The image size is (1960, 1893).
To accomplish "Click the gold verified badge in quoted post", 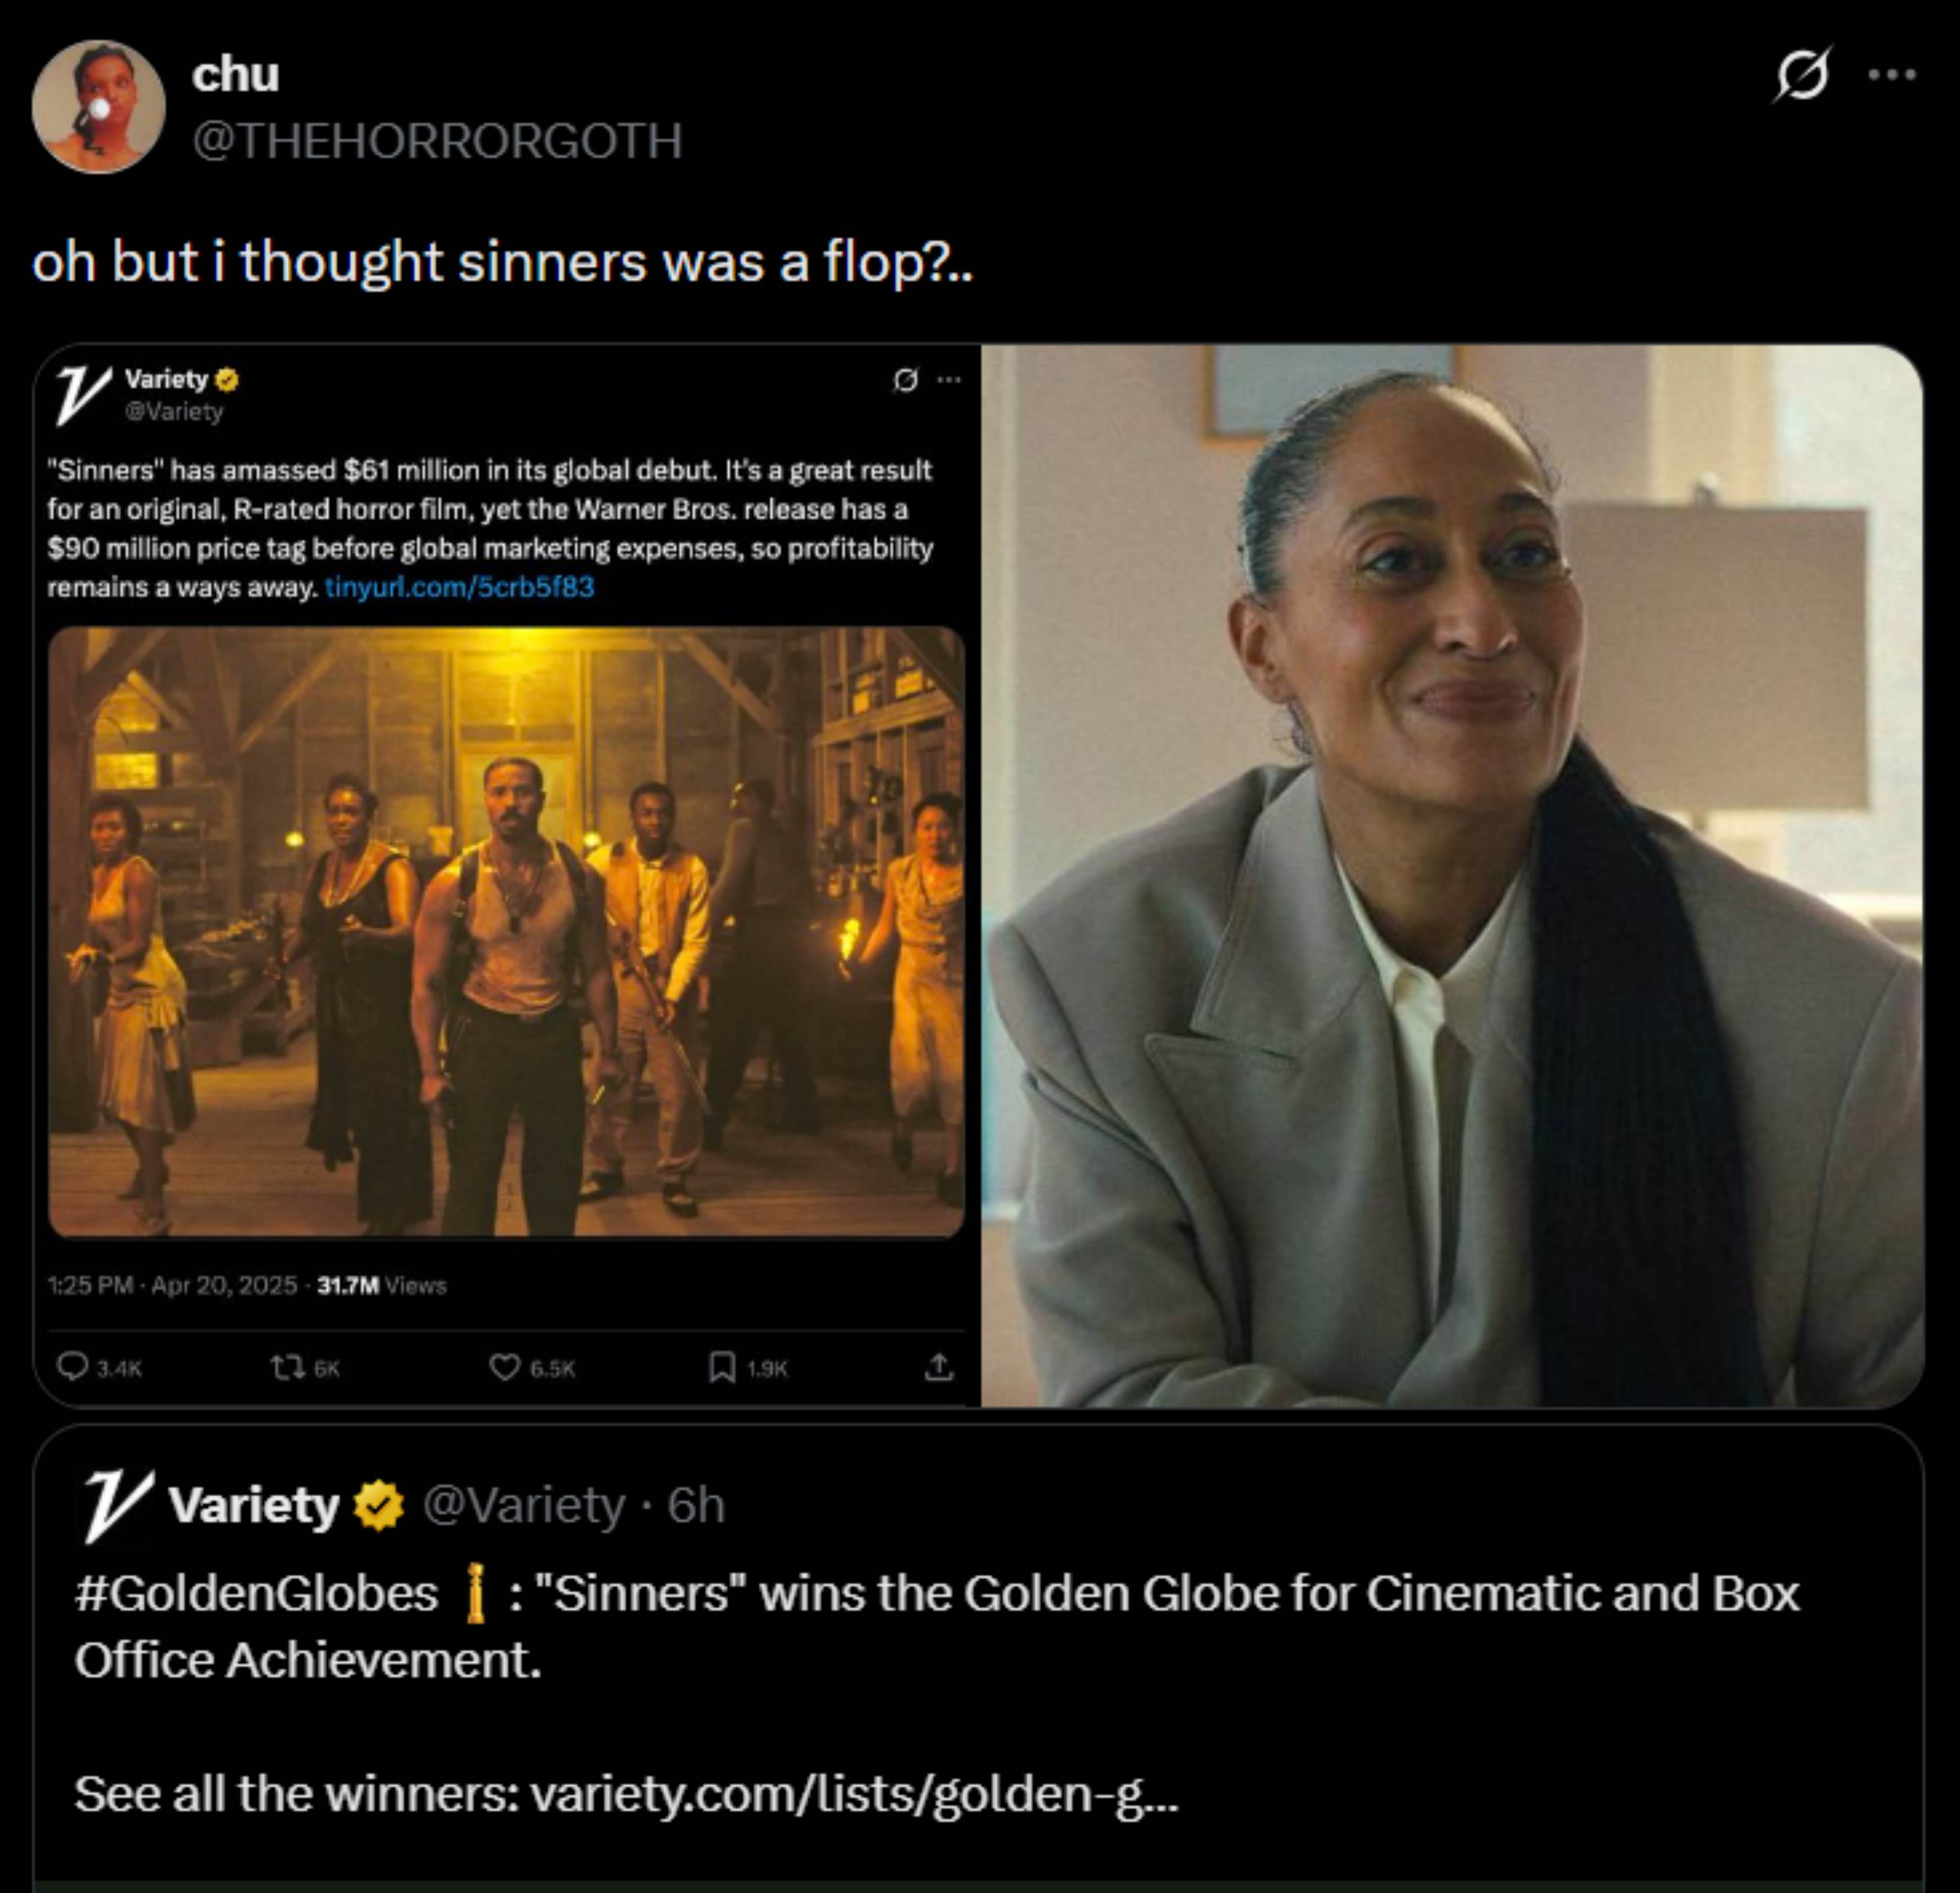I will (x=378, y=1507).
